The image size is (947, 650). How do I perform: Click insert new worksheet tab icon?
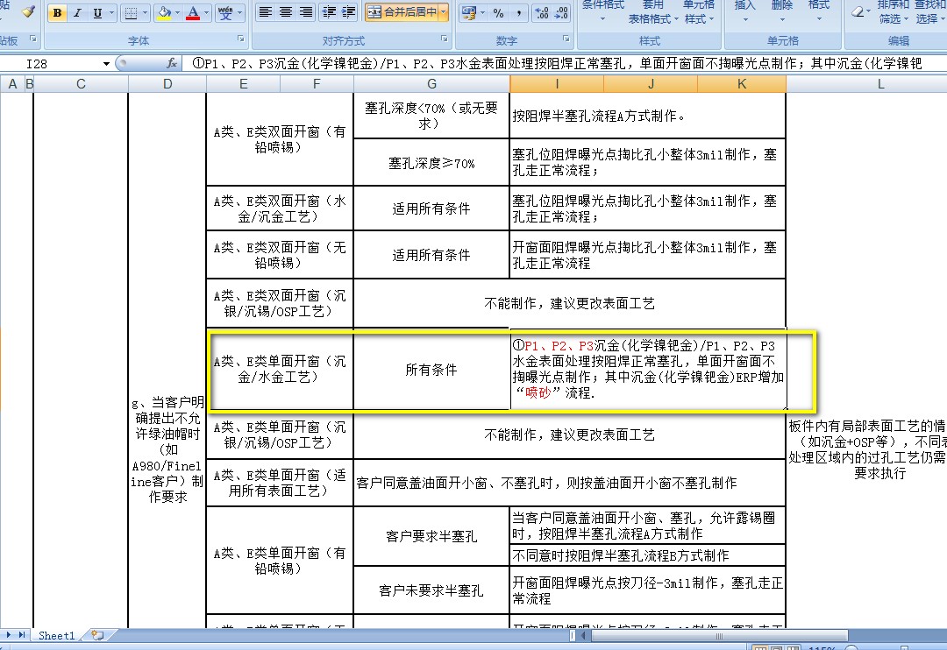click(x=97, y=635)
